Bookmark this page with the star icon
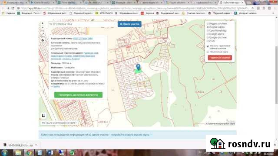278x156 pixels. 252,8
